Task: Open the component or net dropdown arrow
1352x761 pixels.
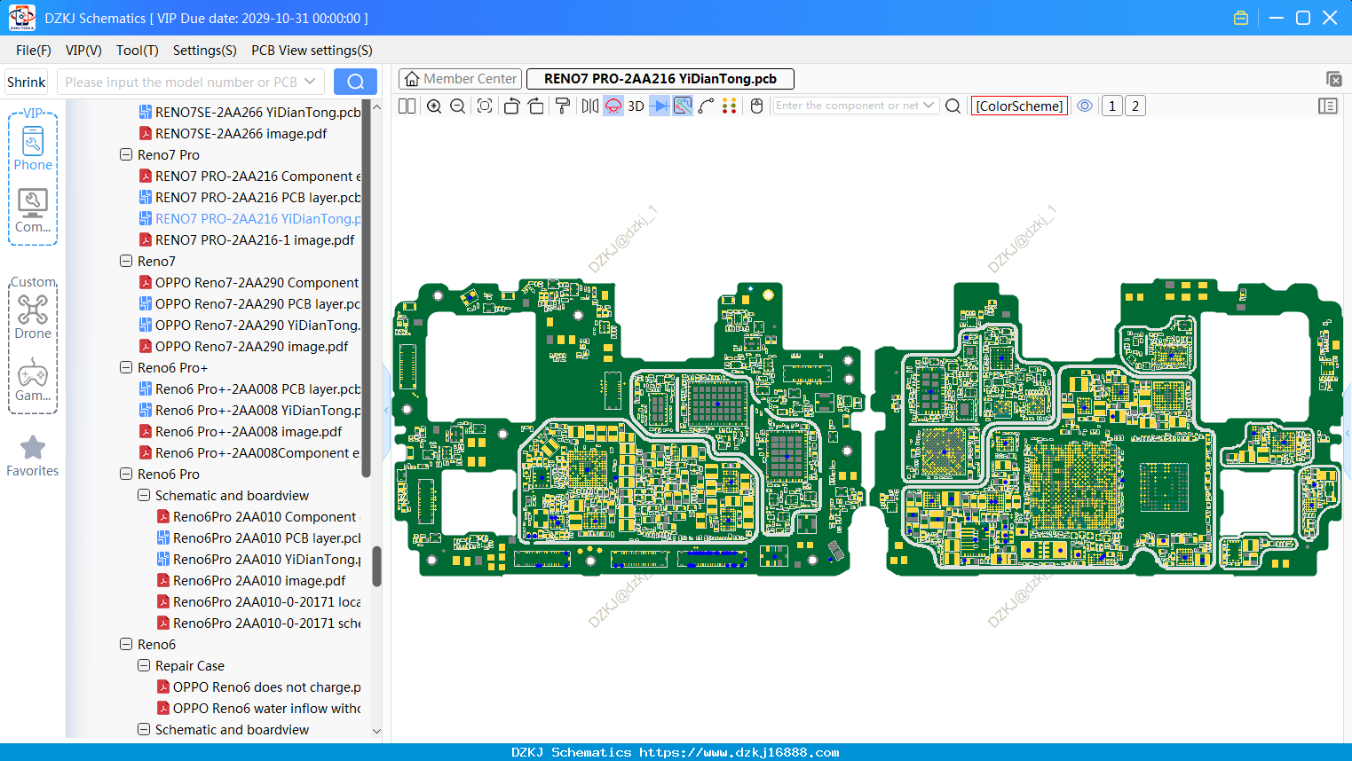Action: point(929,106)
